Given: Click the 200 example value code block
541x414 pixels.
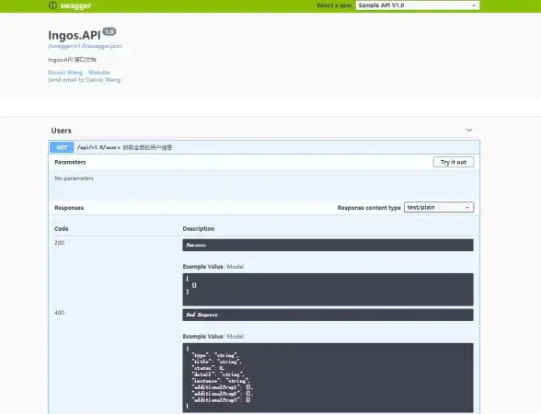Looking at the screenshot, I should point(328,290).
